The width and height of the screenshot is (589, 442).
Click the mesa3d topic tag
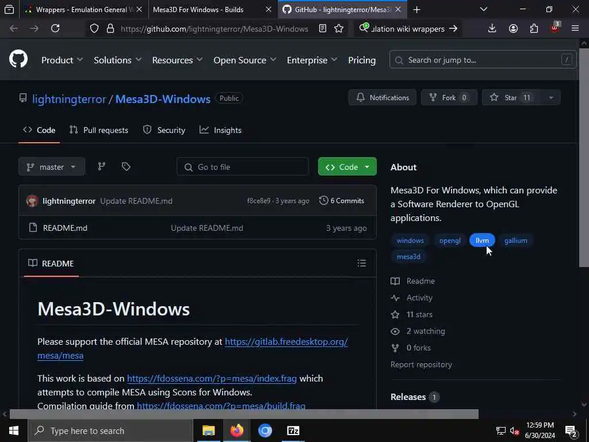point(408,257)
